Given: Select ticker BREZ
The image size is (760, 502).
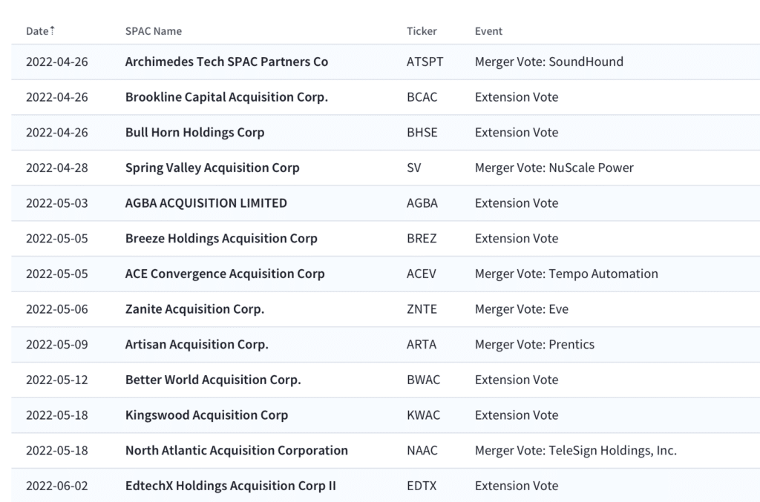Looking at the screenshot, I should (x=422, y=239).
